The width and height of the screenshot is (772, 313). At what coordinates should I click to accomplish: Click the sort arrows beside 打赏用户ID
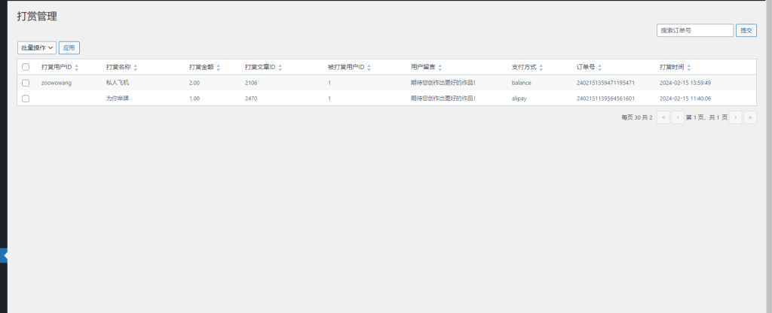(x=77, y=67)
